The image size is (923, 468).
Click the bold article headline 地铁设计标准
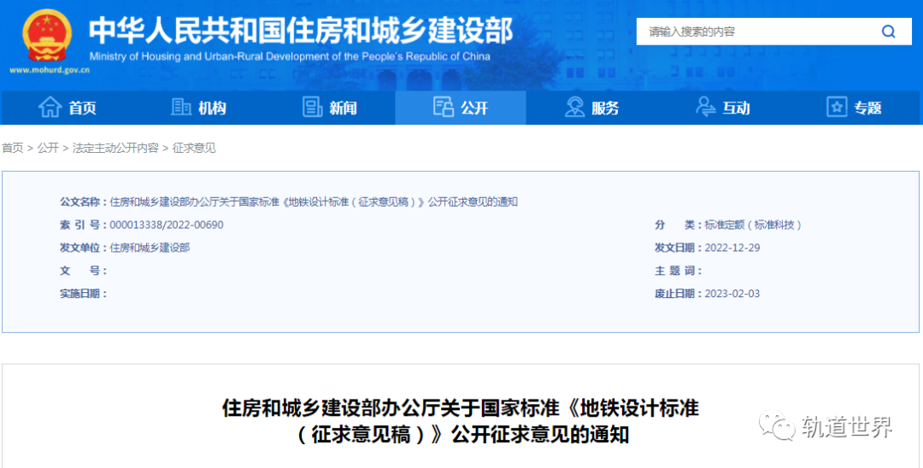coord(461,421)
